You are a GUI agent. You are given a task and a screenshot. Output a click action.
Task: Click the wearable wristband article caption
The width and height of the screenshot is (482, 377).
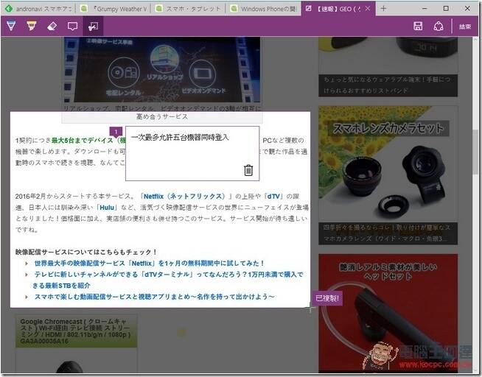click(388, 85)
